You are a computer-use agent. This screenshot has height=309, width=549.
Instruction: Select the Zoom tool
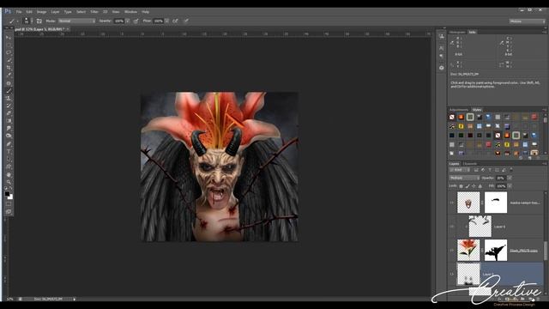point(9,182)
